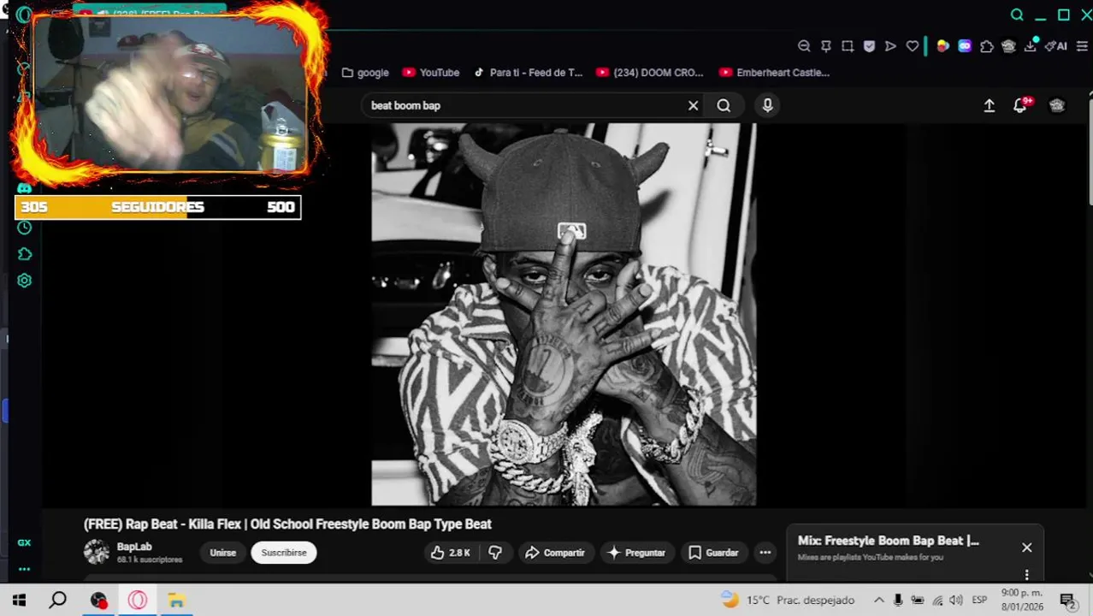The height and width of the screenshot is (616, 1093).
Task: Click the zoom-out magnifier icon in browser toolbar
Action: [804, 46]
